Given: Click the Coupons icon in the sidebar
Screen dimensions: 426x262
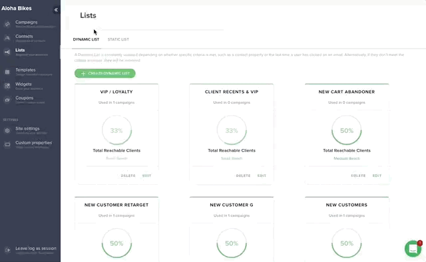Looking at the screenshot, I should pyautogui.click(x=7, y=100).
